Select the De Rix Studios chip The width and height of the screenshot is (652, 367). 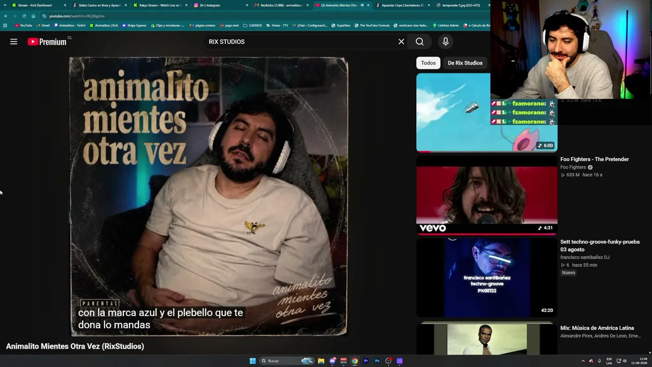(465, 63)
